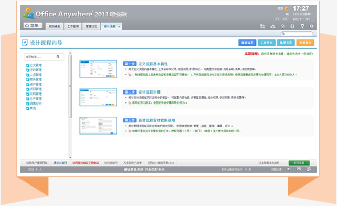Switch to the 我的桌面 tab
Viewport: 337px width, 206px height.
click(55, 26)
